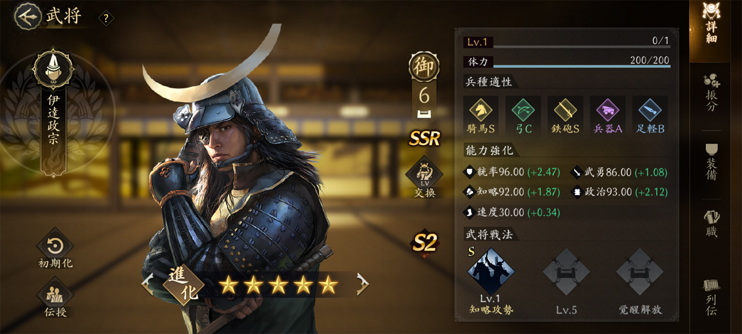Screen dimensions: 742x334
Task: Select the 騎馬S cavalry aptitude icon
Action: coord(480,115)
